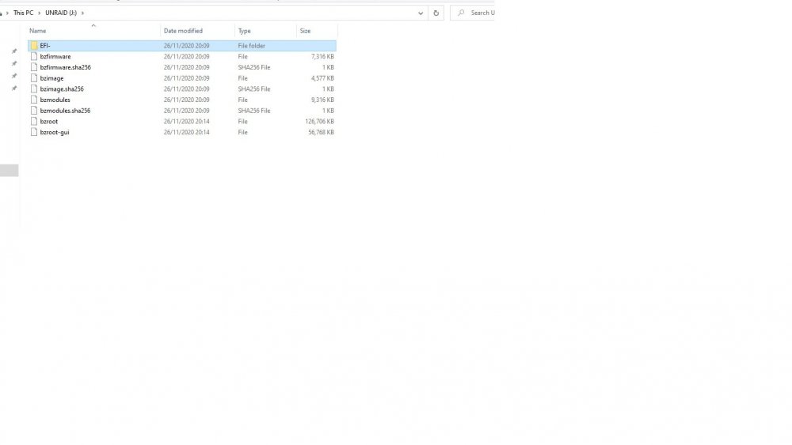Click the 126,706 KB size value
The width and height of the screenshot is (792, 445).
pos(319,122)
